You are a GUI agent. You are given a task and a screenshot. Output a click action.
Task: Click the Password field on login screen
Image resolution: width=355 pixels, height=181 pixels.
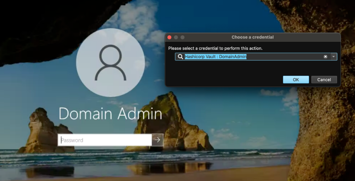pyautogui.click(x=105, y=140)
